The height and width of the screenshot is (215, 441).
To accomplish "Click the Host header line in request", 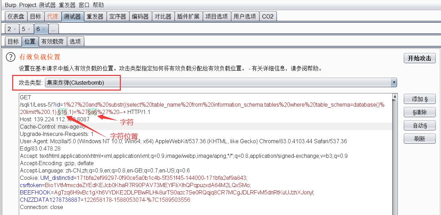I will point(54,120).
